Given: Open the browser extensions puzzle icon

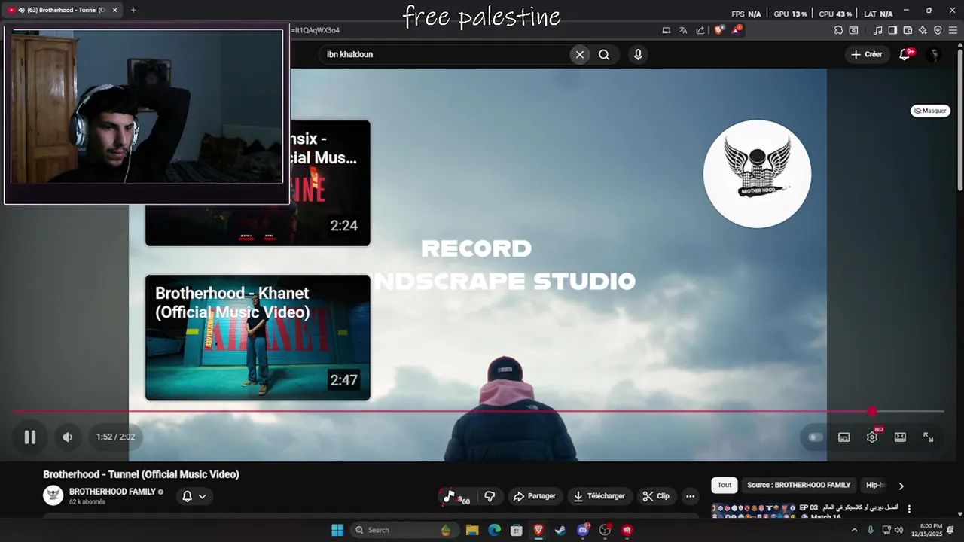Looking at the screenshot, I should [x=838, y=30].
